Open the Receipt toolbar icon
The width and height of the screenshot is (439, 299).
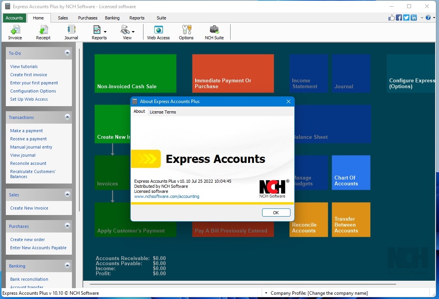point(43,32)
